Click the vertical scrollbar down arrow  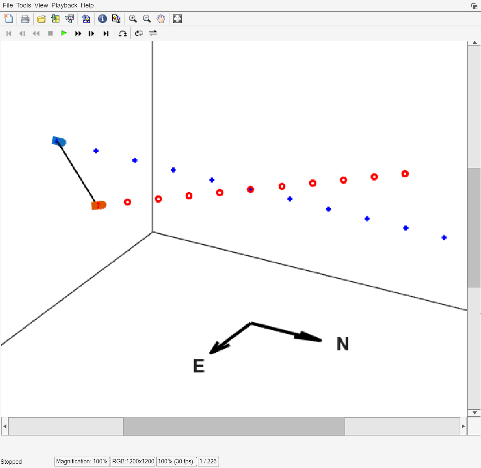click(x=475, y=413)
